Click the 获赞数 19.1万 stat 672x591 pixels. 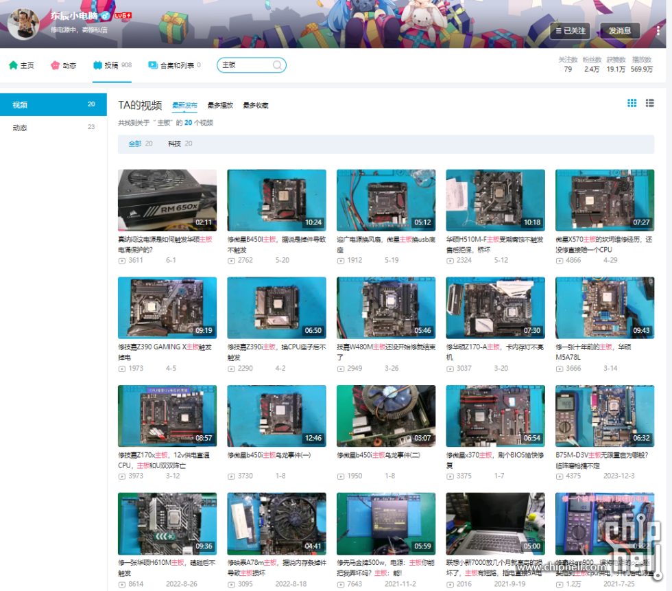[x=616, y=65]
